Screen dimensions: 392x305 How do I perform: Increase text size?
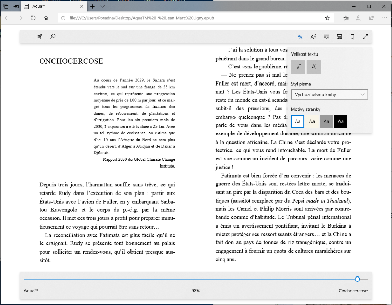[314, 67]
